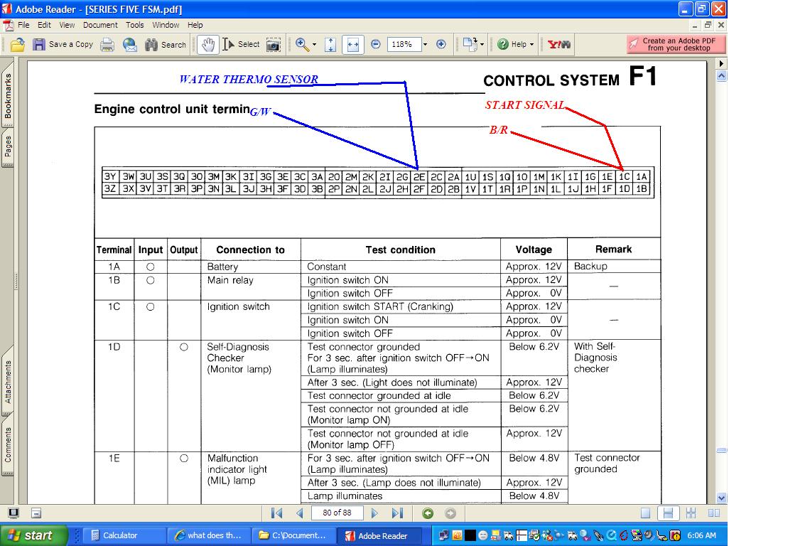Click the Print icon in toolbar
810x546 pixels.
coord(107,45)
